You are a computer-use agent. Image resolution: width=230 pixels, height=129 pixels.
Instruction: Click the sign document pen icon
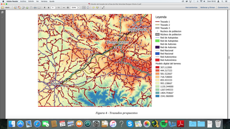[23, 7]
